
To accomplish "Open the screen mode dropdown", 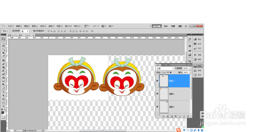I will click(111, 26).
